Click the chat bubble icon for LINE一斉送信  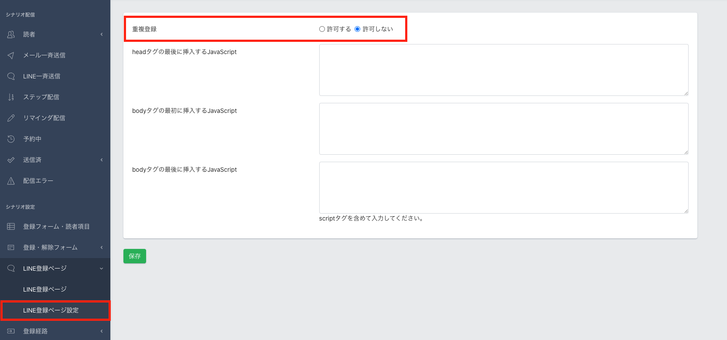(11, 76)
